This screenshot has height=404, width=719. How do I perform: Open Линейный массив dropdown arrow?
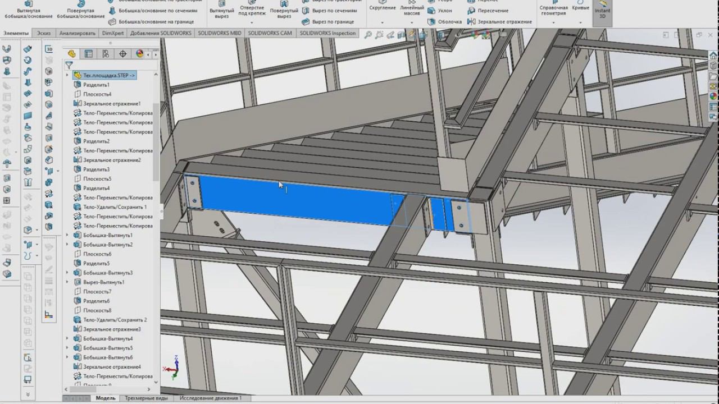pos(412,22)
